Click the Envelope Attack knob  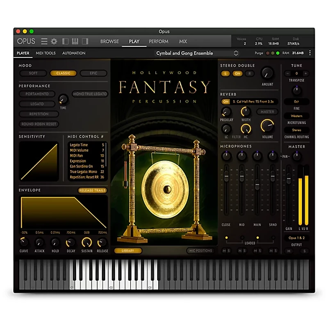coord(39,242)
